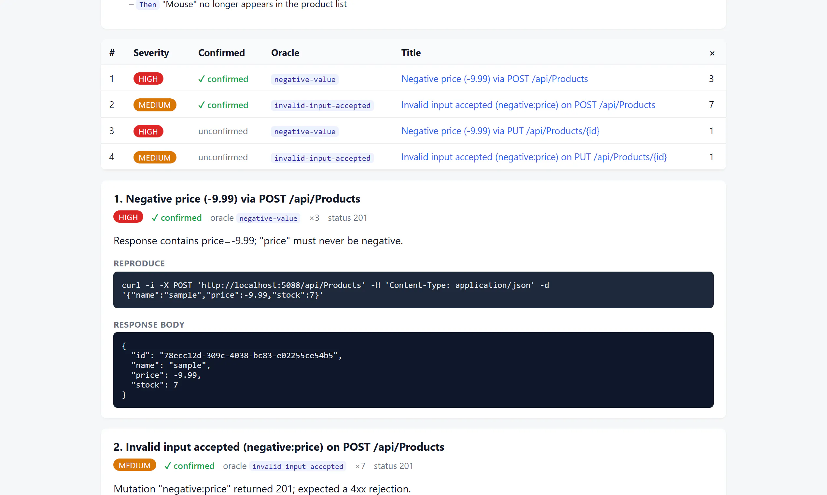The image size is (827, 495).
Task: Open Invalid input accepted on PUT /api/Products/{id} link
Action: (534, 157)
